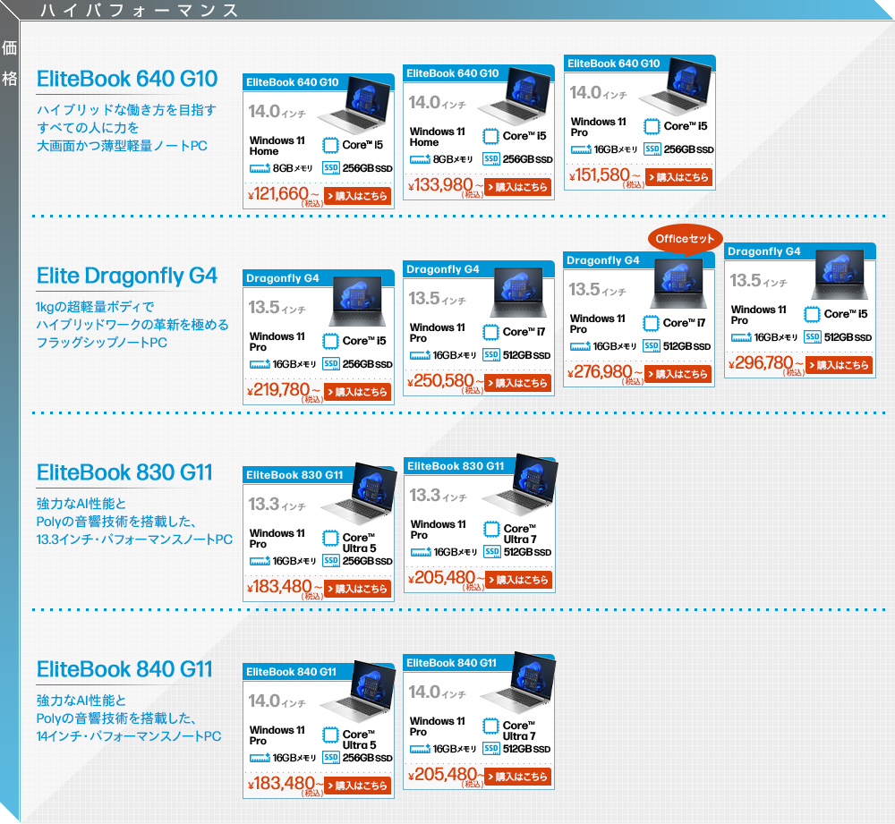Screen dimensions: 895x824
Task: Click SSD icon on ¥121,660 EliteBook 640 card
Action: coord(331,168)
